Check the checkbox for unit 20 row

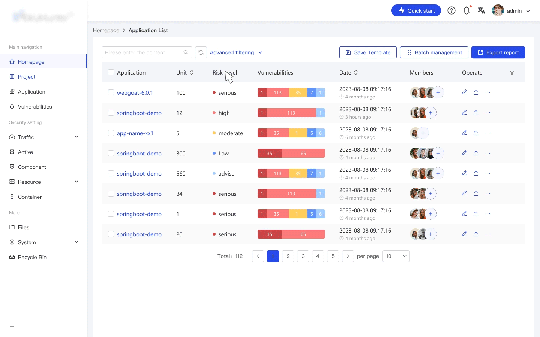click(x=111, y=234)
